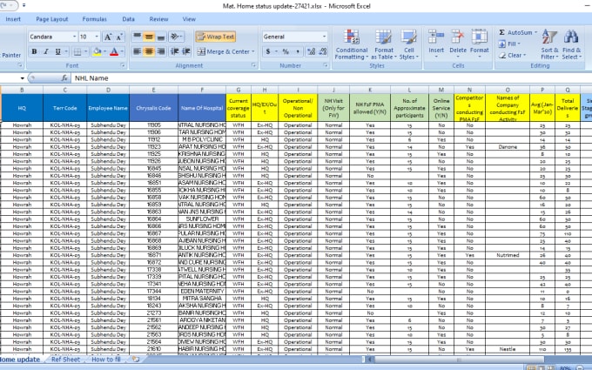592x370 pixels.
Task: Toggle Center horizontal text alignment
Action: click(x=149, y=51)
